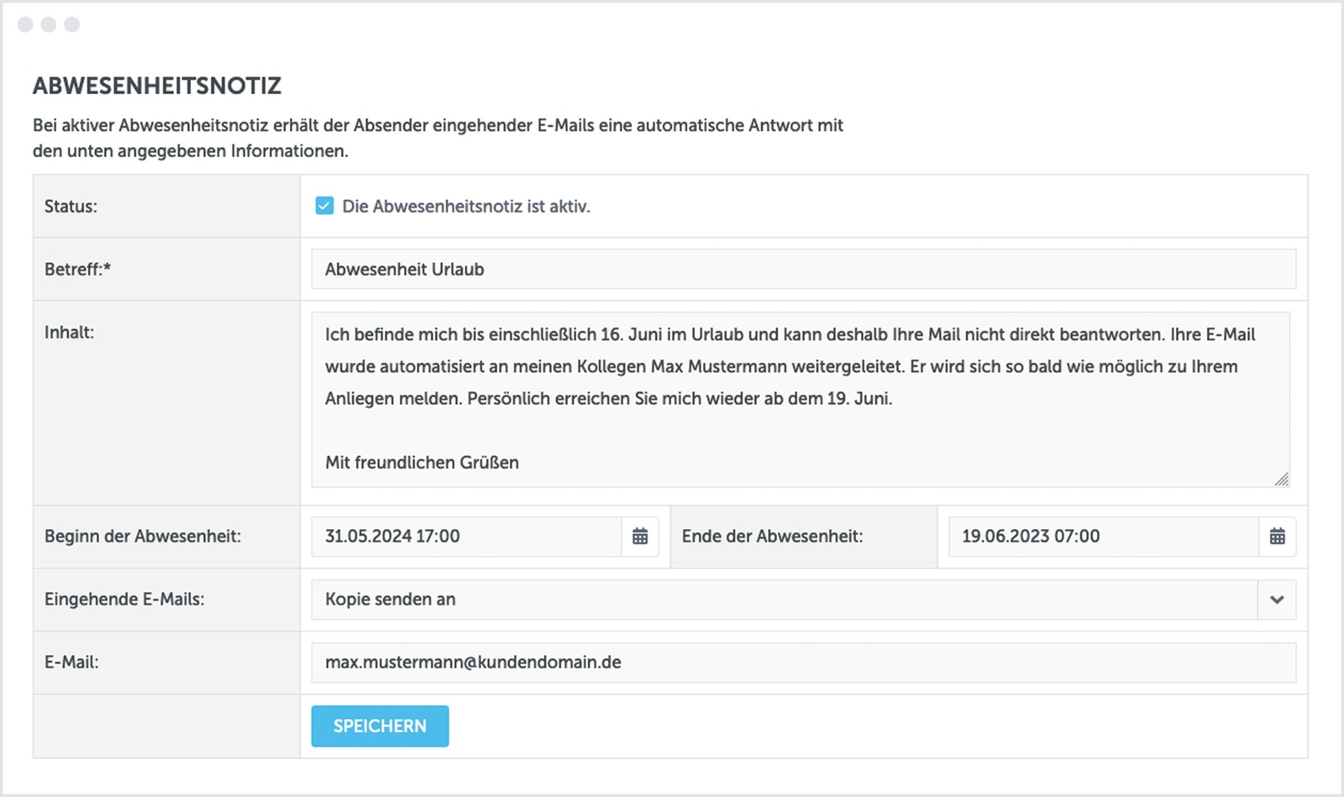Image resolution: width=1344 pixels, height=797 pixels.
Task: Click the 'Ende der Abwesenheit:' label
Action: click(x=772, y=537)
